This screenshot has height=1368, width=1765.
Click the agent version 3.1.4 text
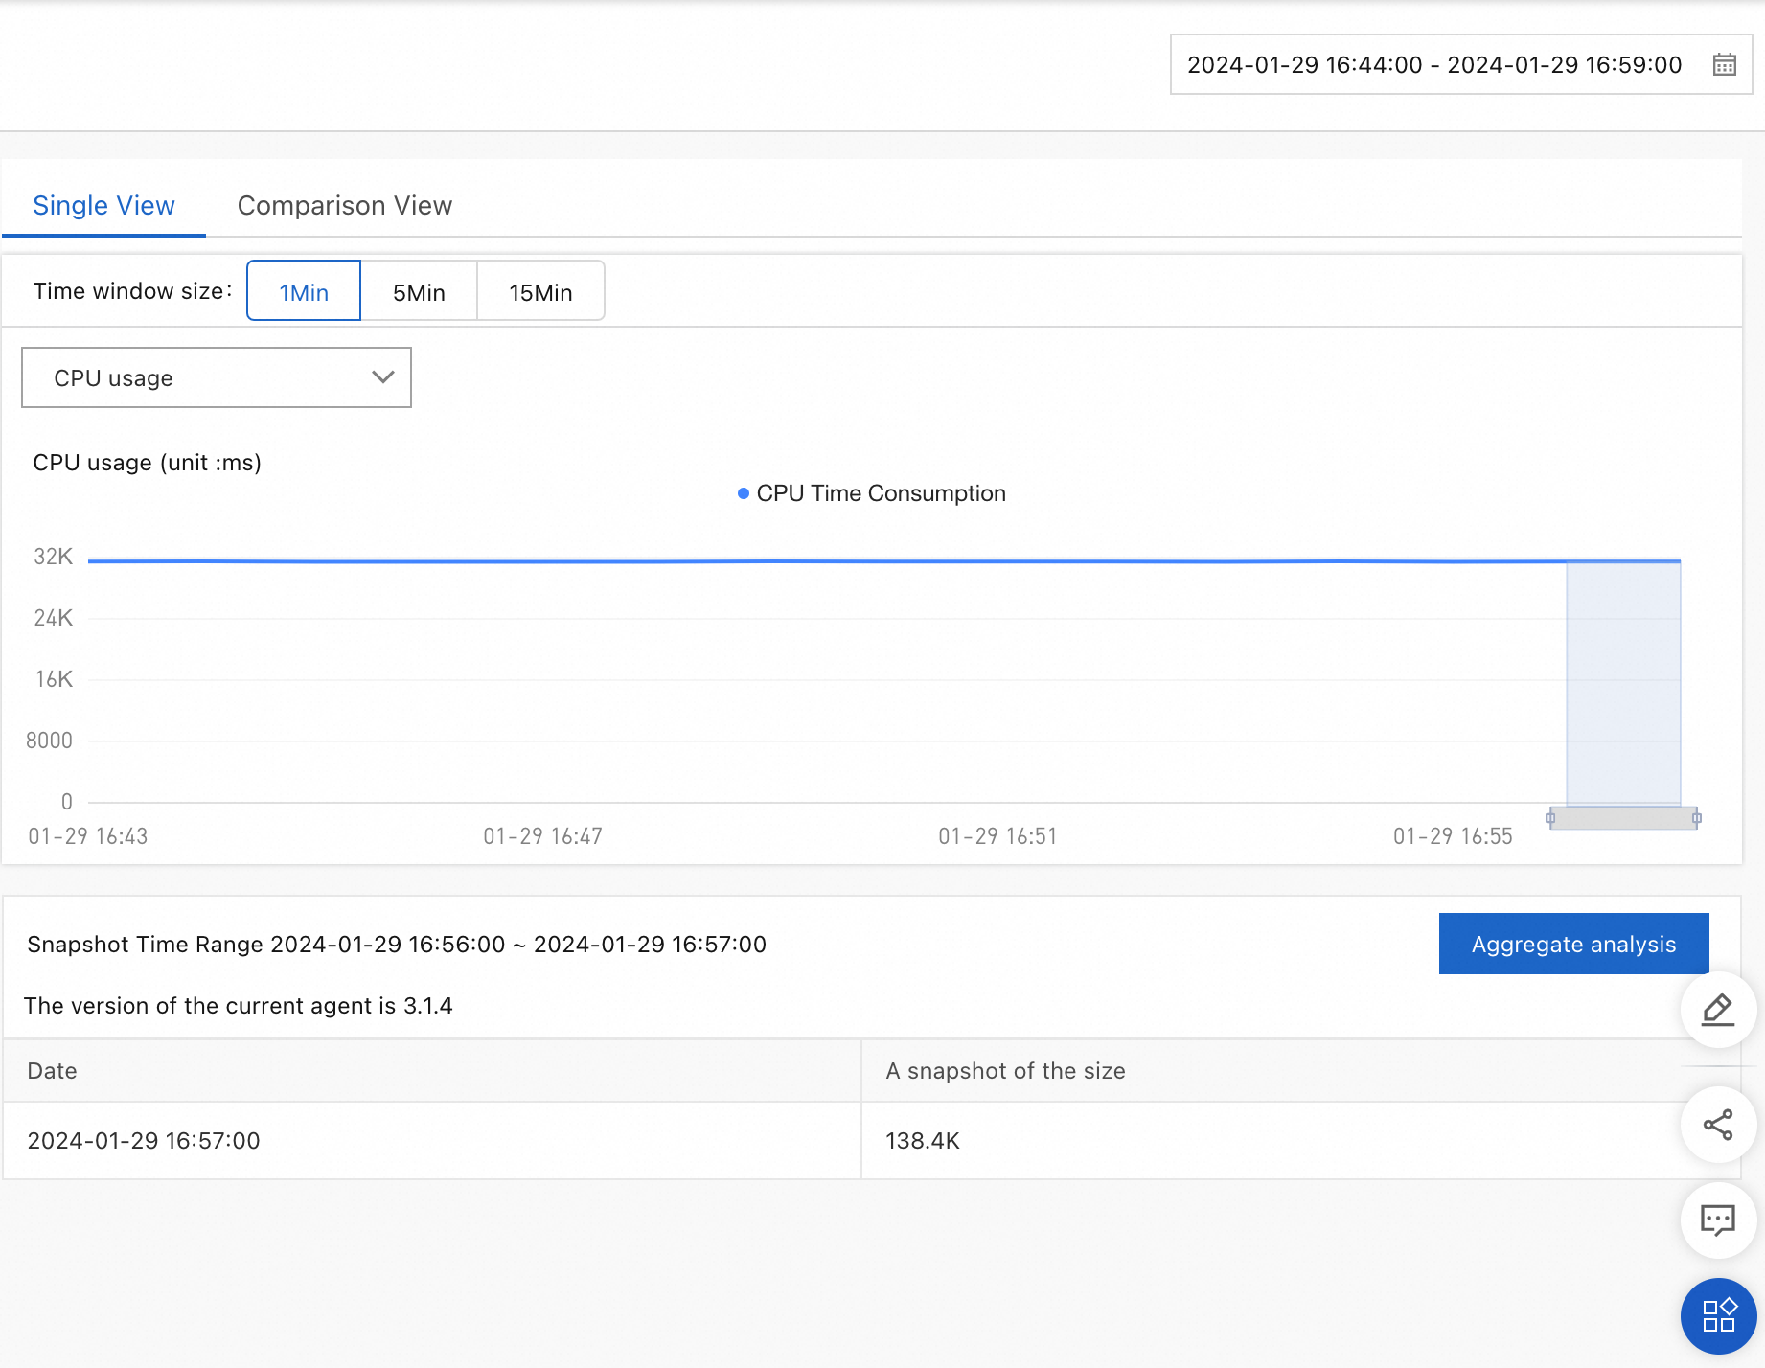coord(239,1006)
